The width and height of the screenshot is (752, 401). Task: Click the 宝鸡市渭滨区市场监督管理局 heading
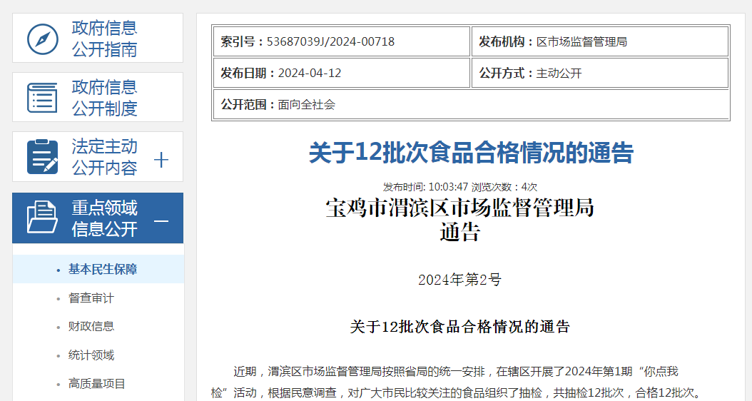(459, 208)
